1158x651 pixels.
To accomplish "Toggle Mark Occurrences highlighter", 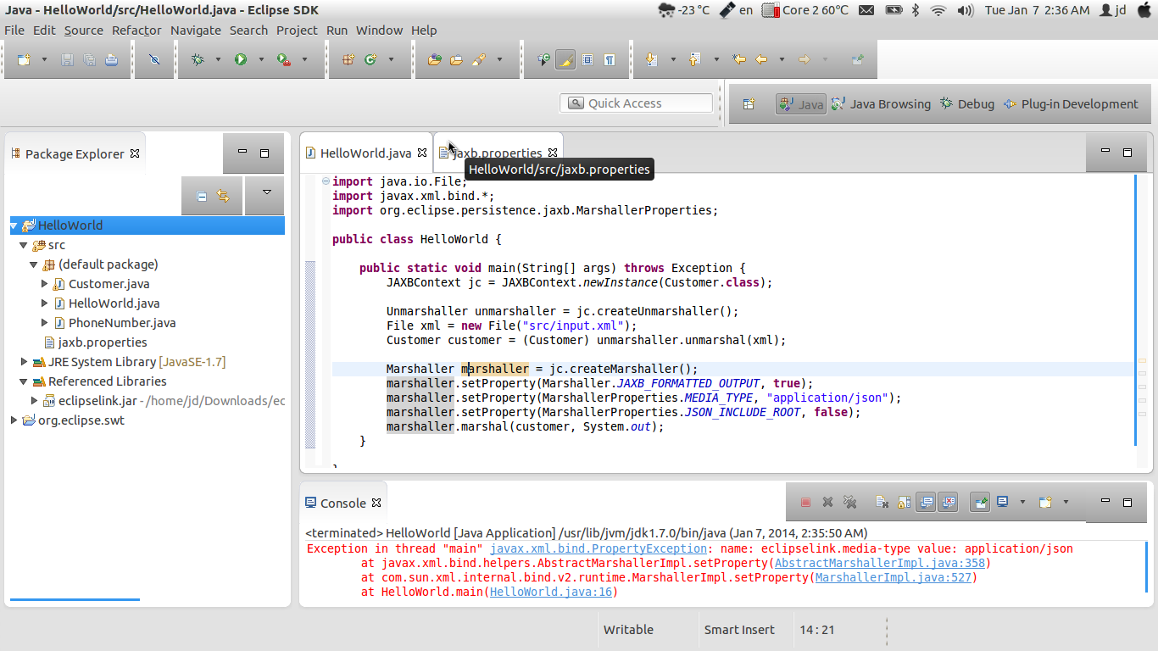I will [x=565, y=59].
